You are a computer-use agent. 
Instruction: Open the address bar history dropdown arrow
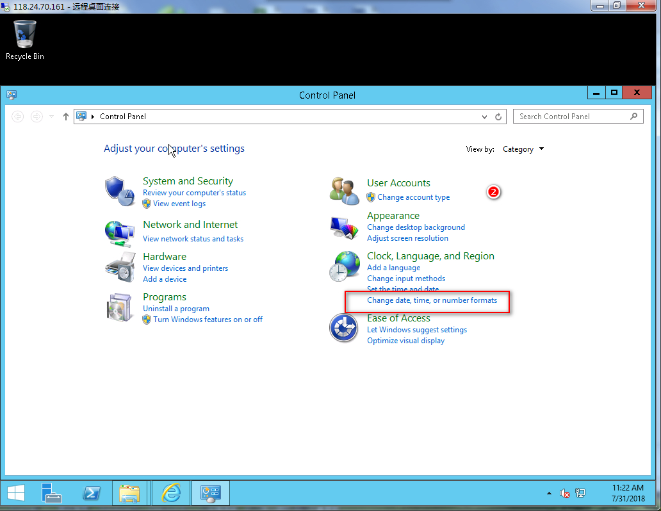tap(485, 117)
